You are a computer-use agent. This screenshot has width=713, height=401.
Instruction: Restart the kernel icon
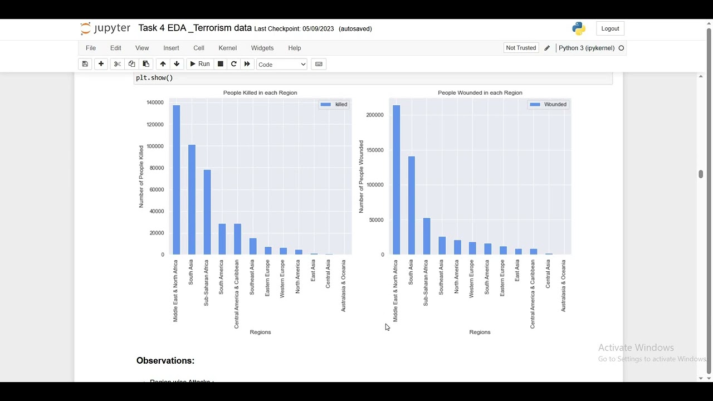234,64
